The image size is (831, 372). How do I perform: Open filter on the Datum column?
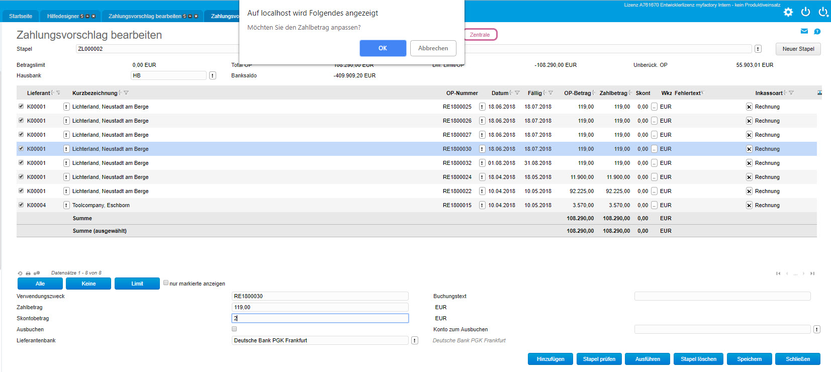click(x=517, y=92)
